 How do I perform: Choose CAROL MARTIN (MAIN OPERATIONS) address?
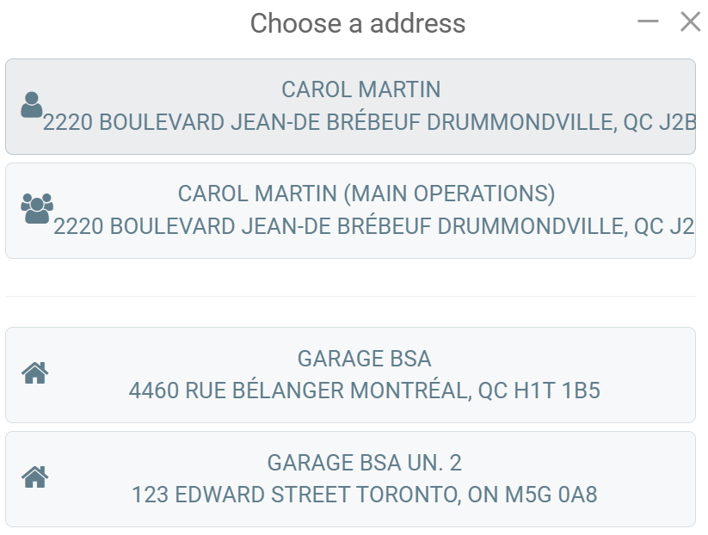tap(366, 194)
